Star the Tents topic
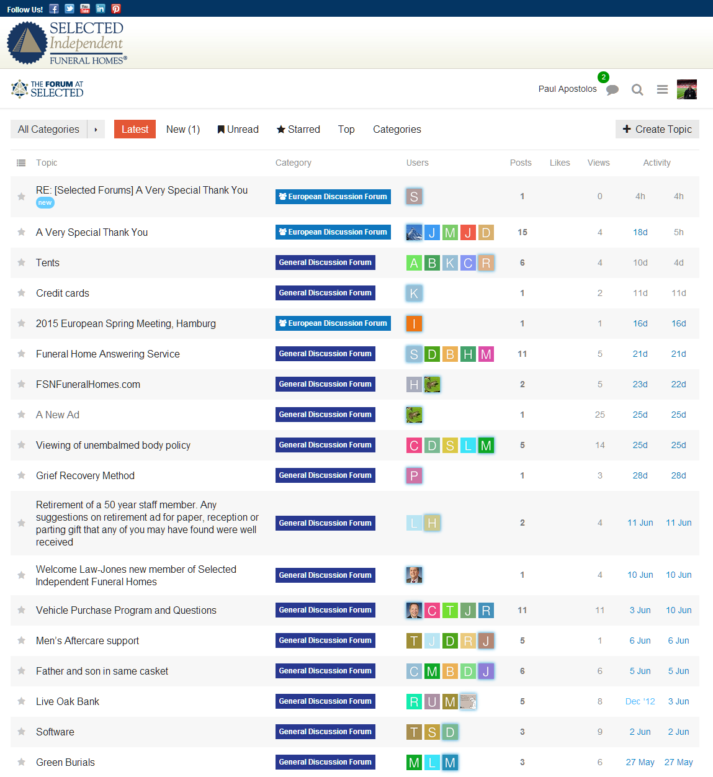Image resolution: width=713 pixels, height=777 pixels. click(x=21, y=263)
